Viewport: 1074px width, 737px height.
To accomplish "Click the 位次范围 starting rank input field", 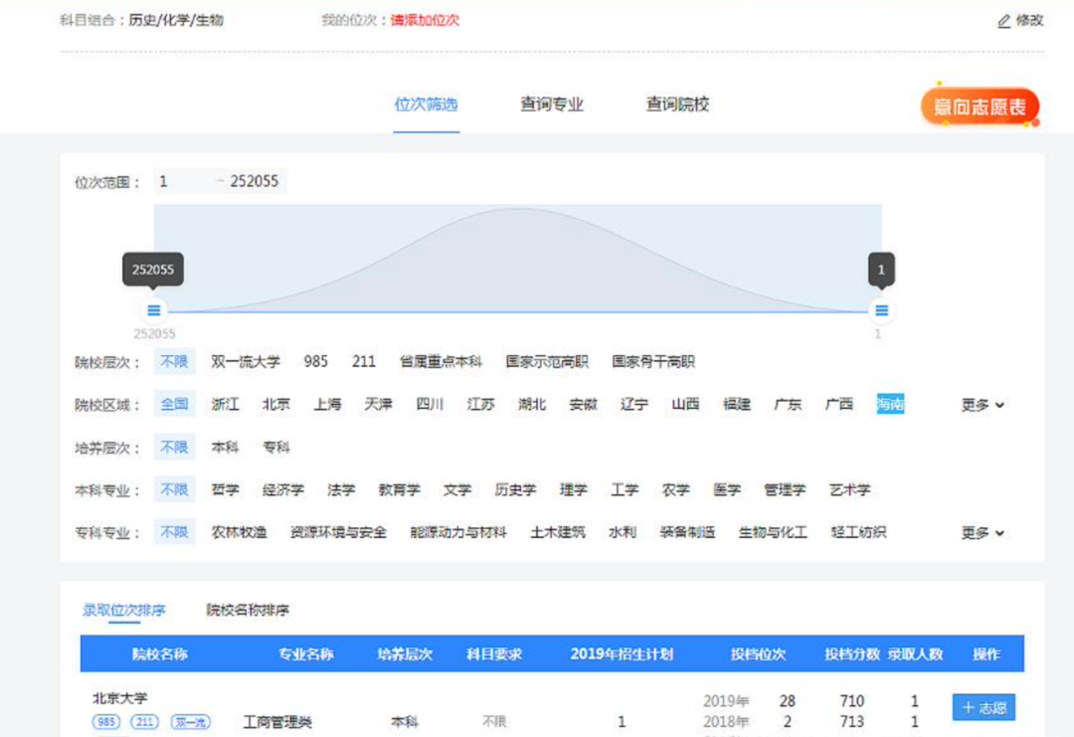I will [x=169, y=181].
